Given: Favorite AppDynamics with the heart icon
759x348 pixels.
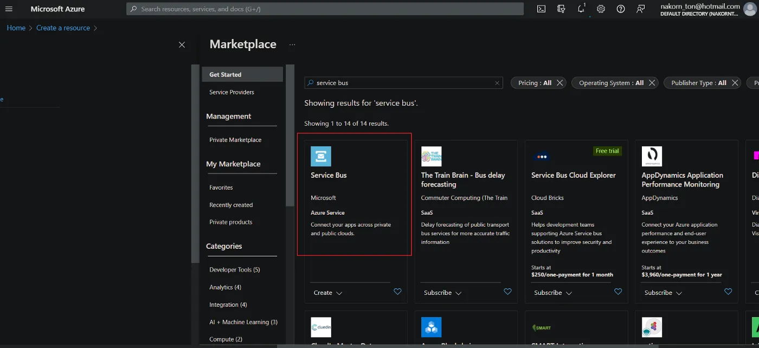Looking at the screenshot, I should 728,292.
